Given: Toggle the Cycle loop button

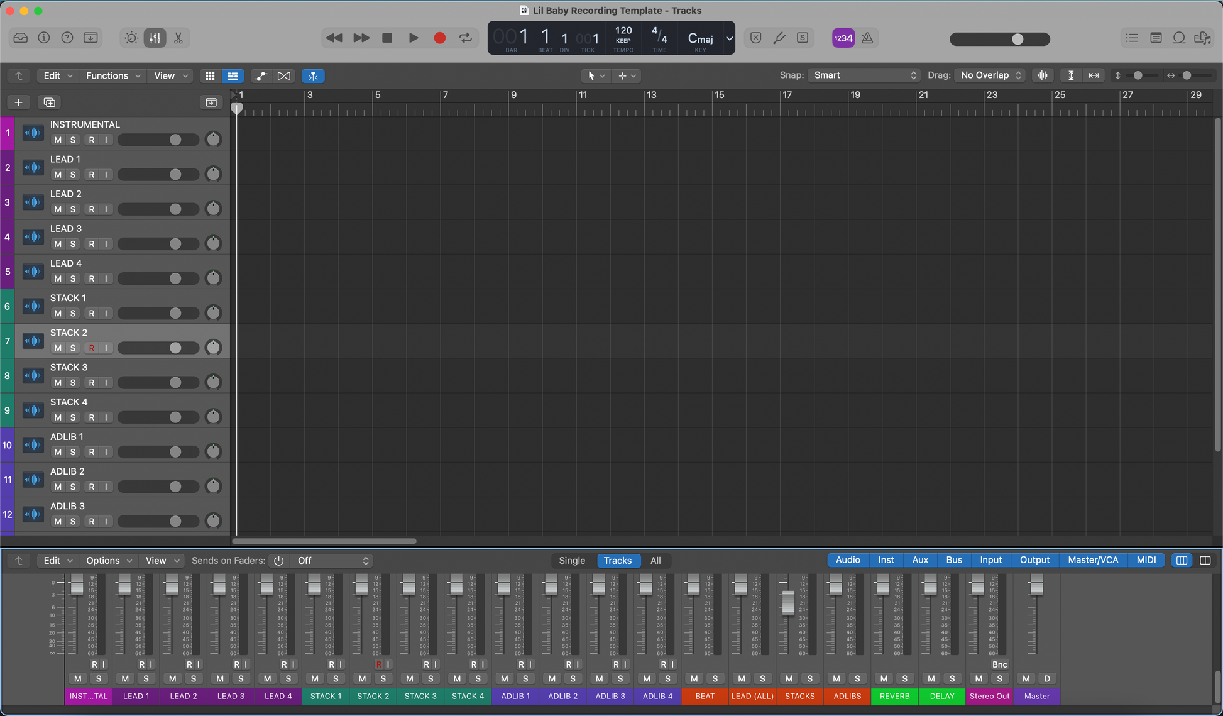Looking at the screenshot, I should (466, 38).
